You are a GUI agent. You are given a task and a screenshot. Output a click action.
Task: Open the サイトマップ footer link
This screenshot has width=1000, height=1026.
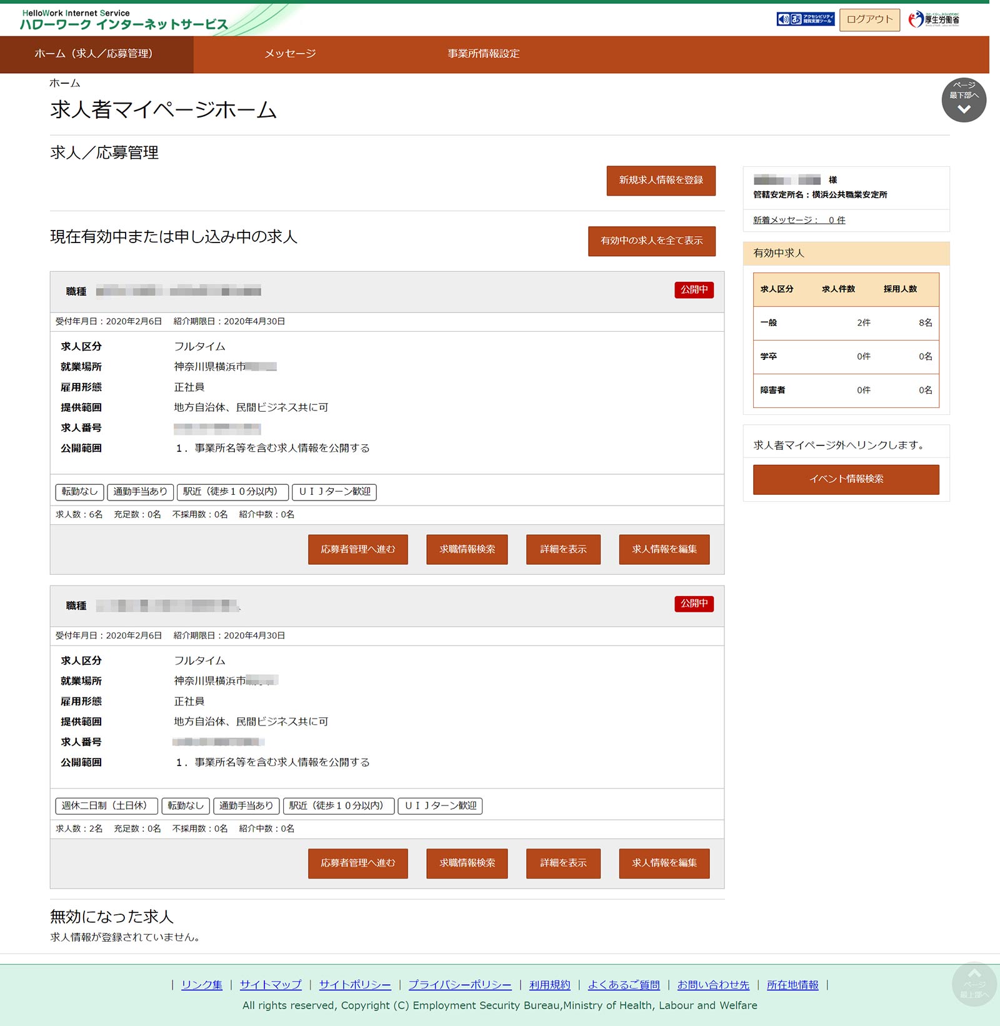(x=271, y=985)
